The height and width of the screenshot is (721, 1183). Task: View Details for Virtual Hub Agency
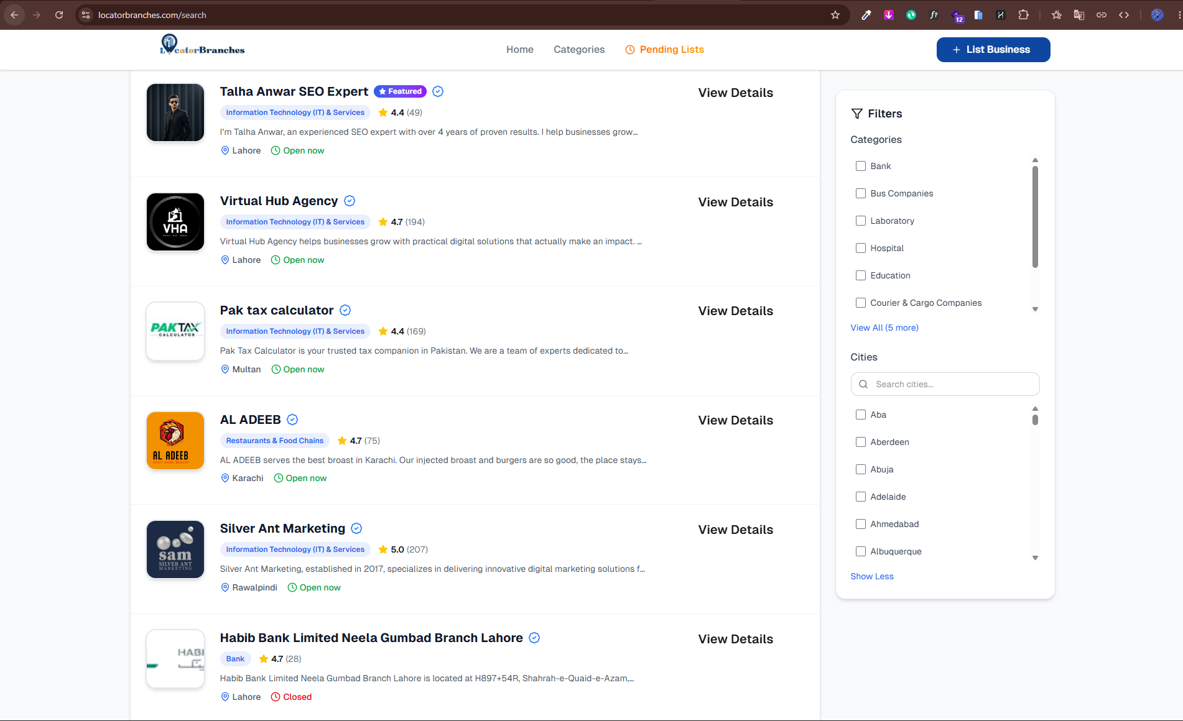736,202
